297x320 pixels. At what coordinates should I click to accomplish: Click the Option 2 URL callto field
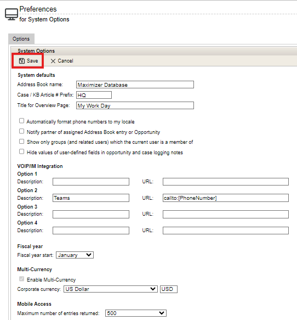pyautogui.click(x=226, y=198)
